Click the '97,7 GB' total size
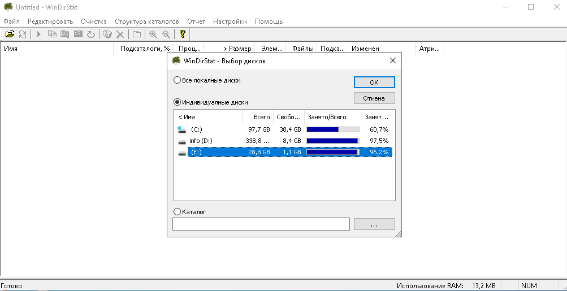This screenshot has height=291, width=567. point(259,129)
